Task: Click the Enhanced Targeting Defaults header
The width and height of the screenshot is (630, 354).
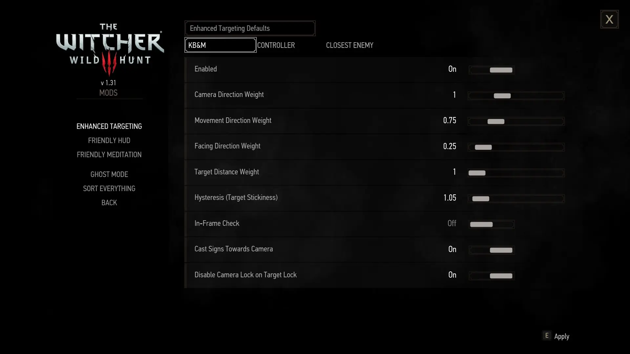Action: (x=250, y=28)
